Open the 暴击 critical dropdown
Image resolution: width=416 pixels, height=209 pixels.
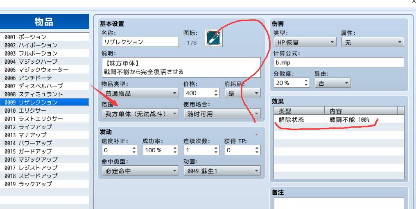pos(333,83)
